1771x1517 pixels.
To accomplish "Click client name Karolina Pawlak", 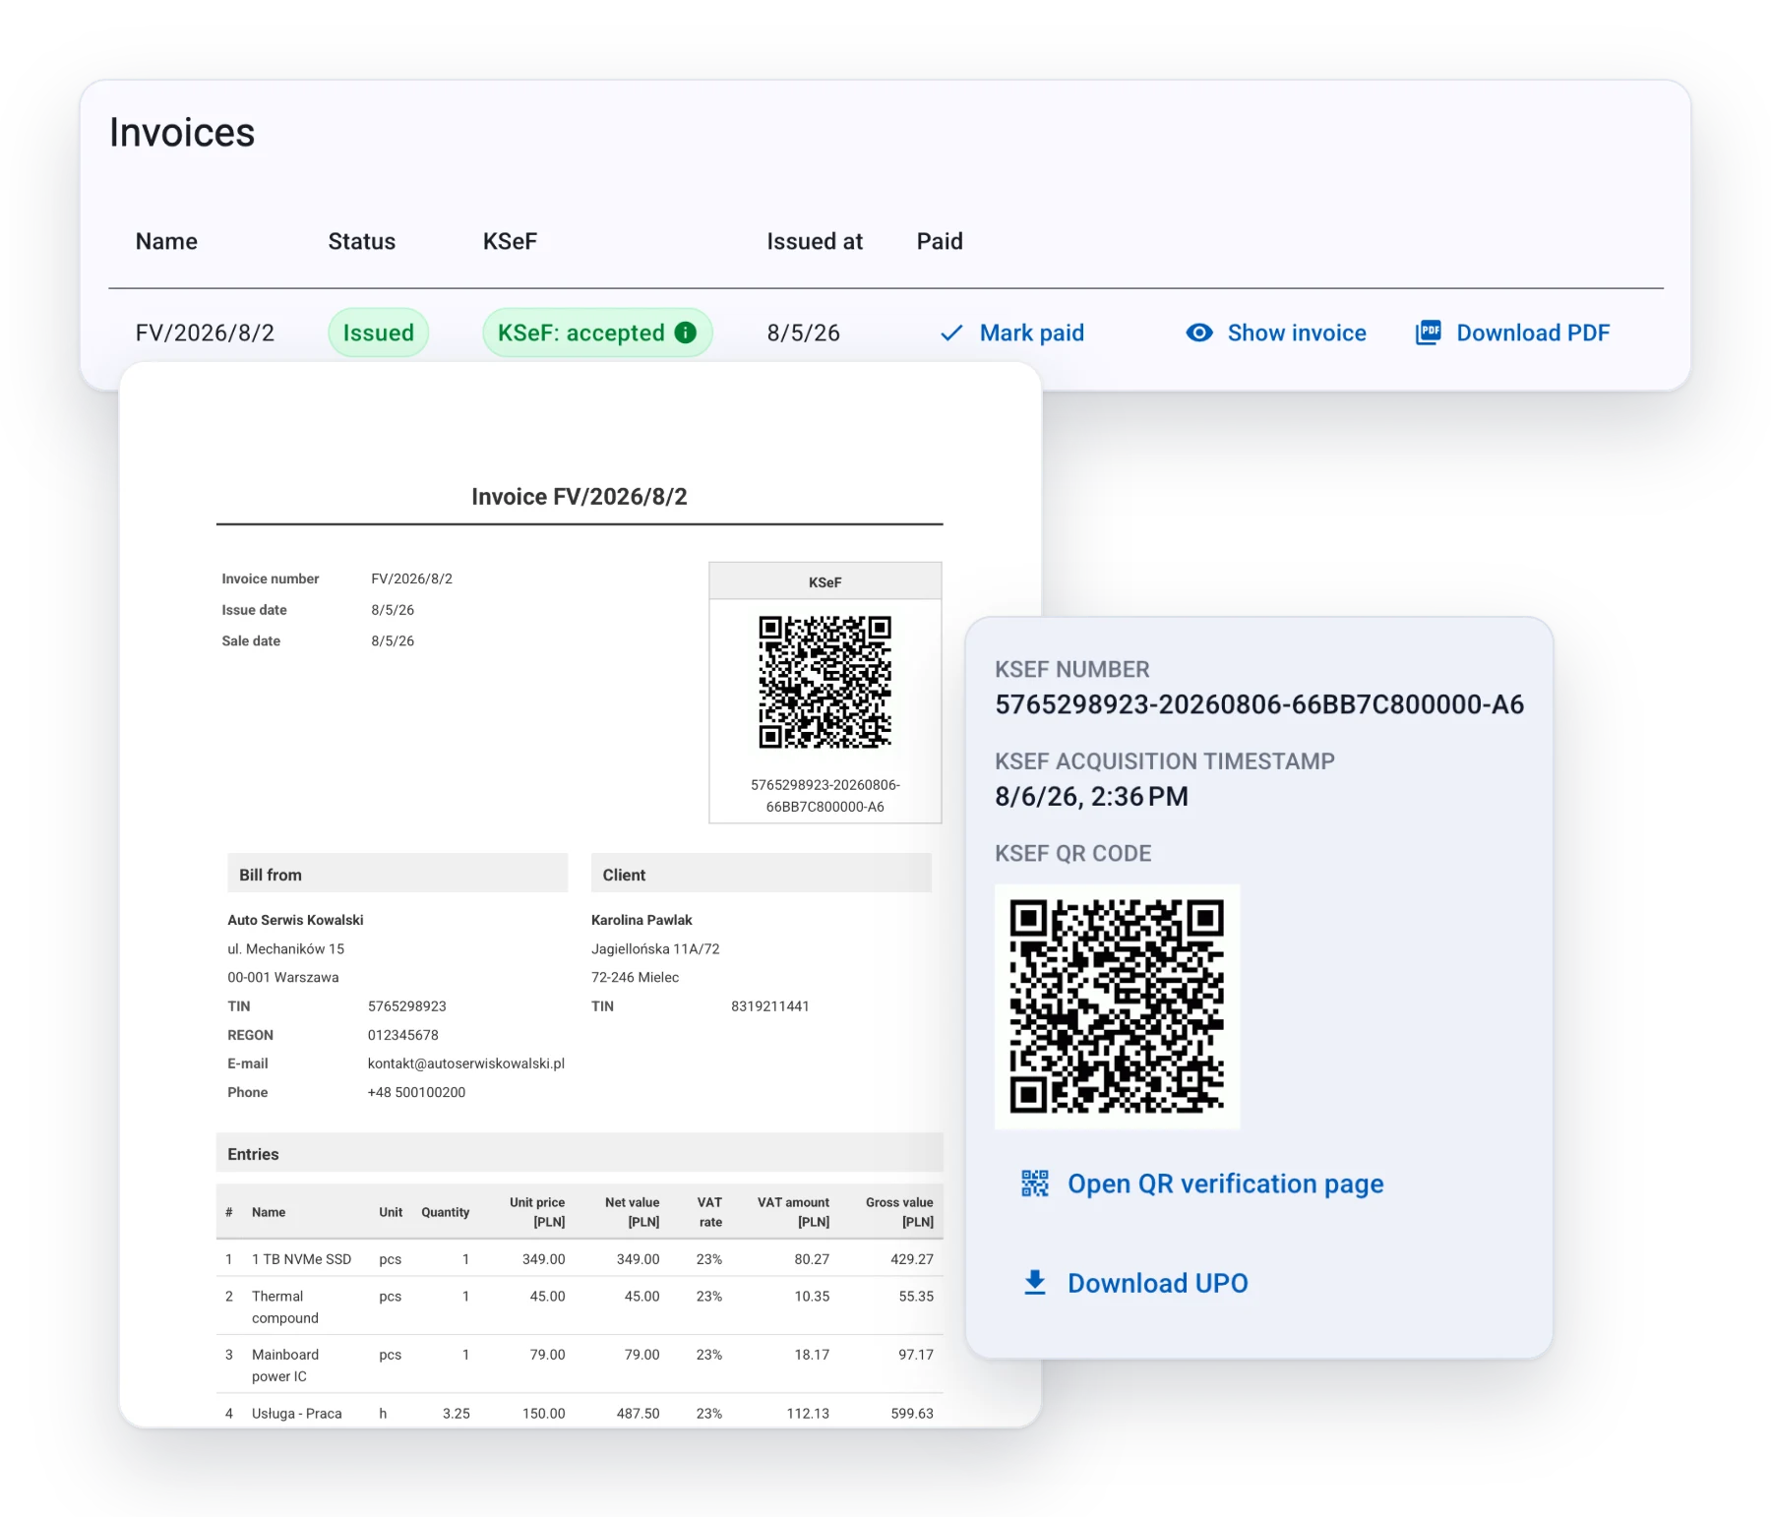I will [641, 920].
